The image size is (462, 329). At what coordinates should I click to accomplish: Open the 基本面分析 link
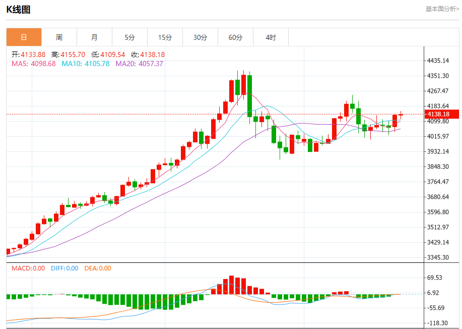(442, 9)
